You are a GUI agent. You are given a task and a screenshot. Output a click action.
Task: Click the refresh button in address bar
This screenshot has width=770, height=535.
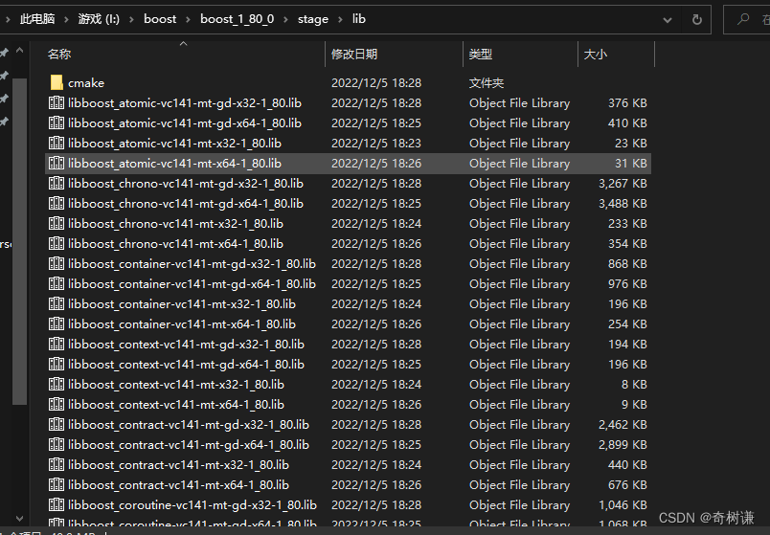[x=696, y=20]
